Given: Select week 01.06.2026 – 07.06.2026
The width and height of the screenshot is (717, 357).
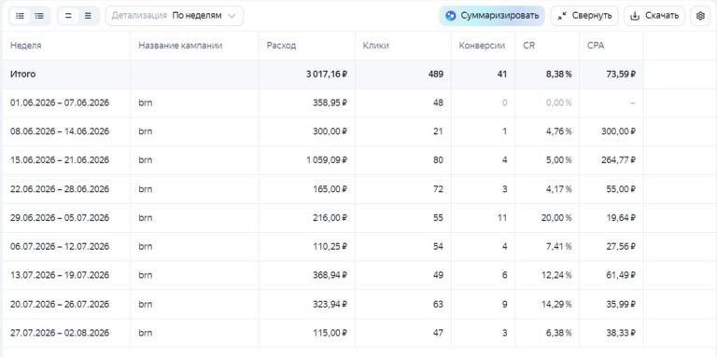Looking at the screenshot, I should coord(60,103).
